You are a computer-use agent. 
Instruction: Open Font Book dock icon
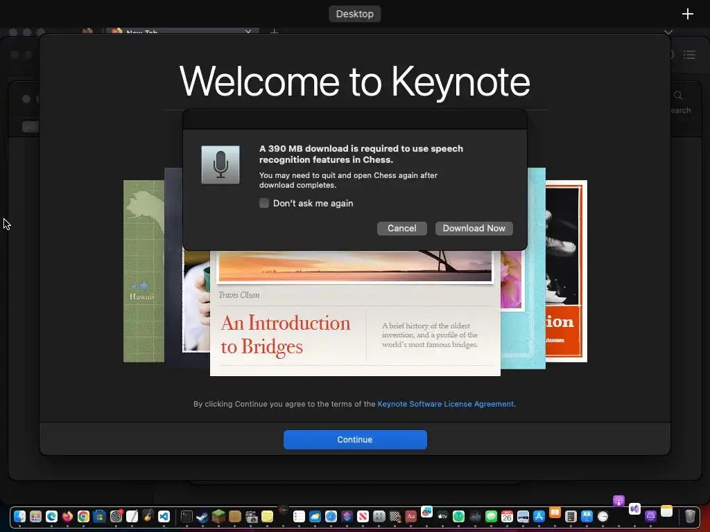click(379, 516)
